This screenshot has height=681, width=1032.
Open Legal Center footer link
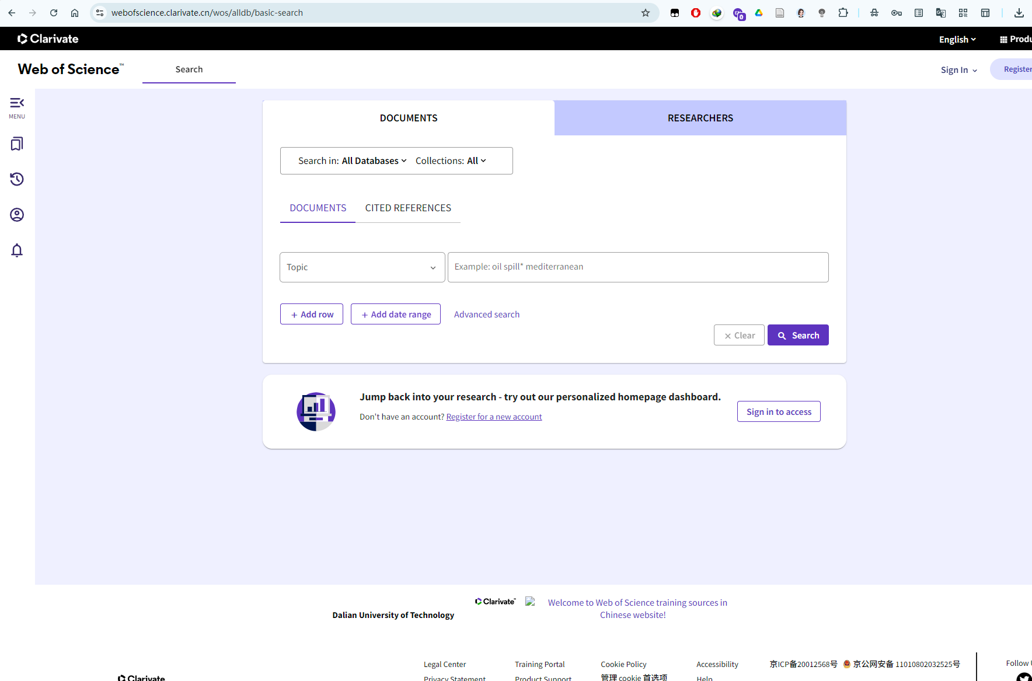point(445,664)
